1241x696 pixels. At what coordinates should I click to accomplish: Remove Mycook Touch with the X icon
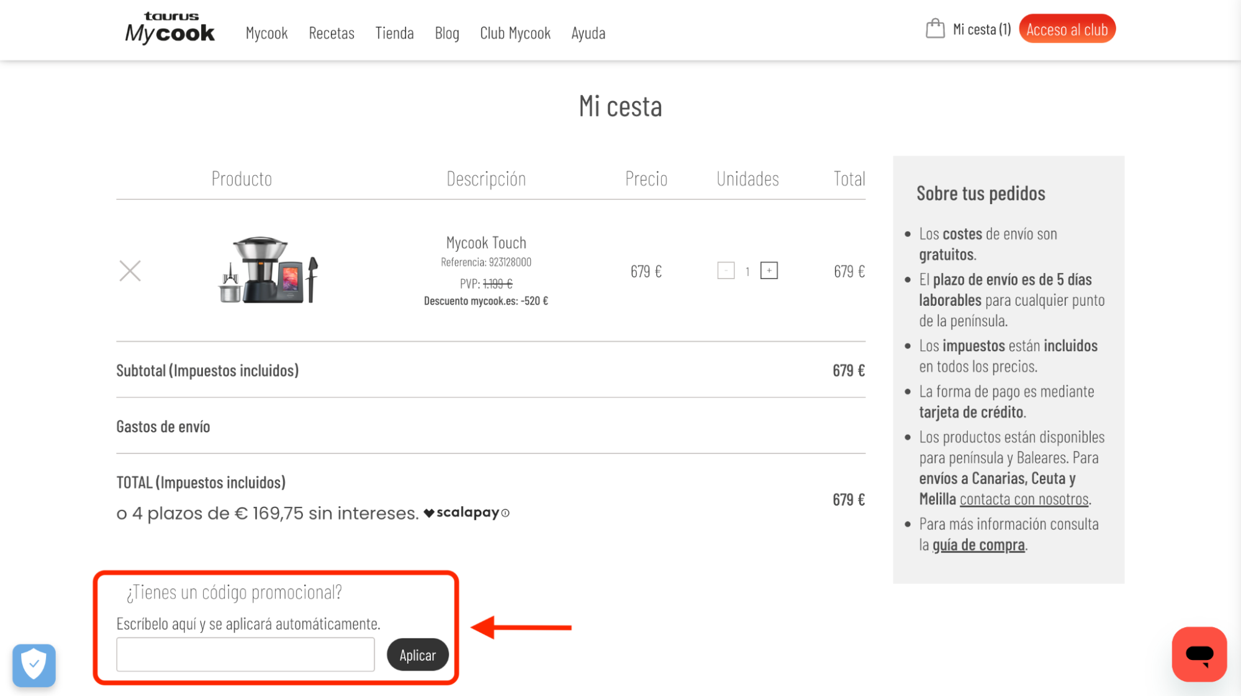point(130,271)
